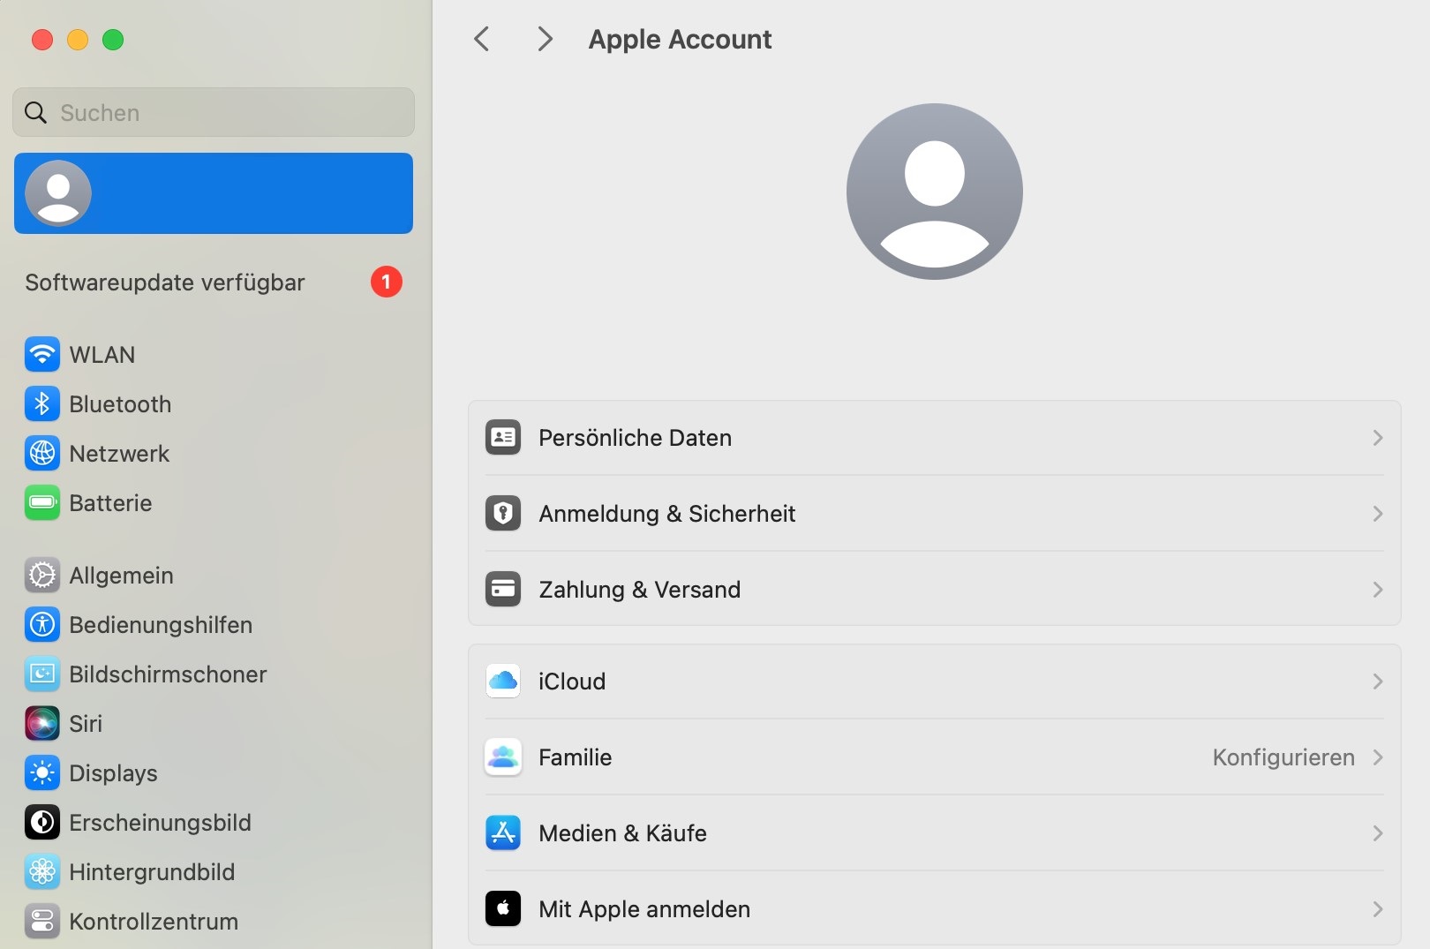Click the Siri sidebar label
Image resolution: width=1430 pixels, height=949 pixels.
coord(86,724)
